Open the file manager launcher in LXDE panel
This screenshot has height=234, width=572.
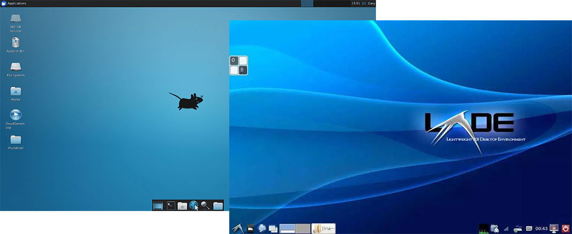point(250,229)
